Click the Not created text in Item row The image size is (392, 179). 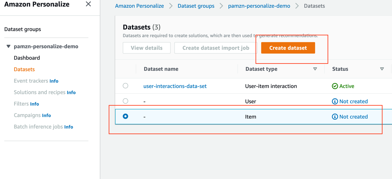(354, 117)
